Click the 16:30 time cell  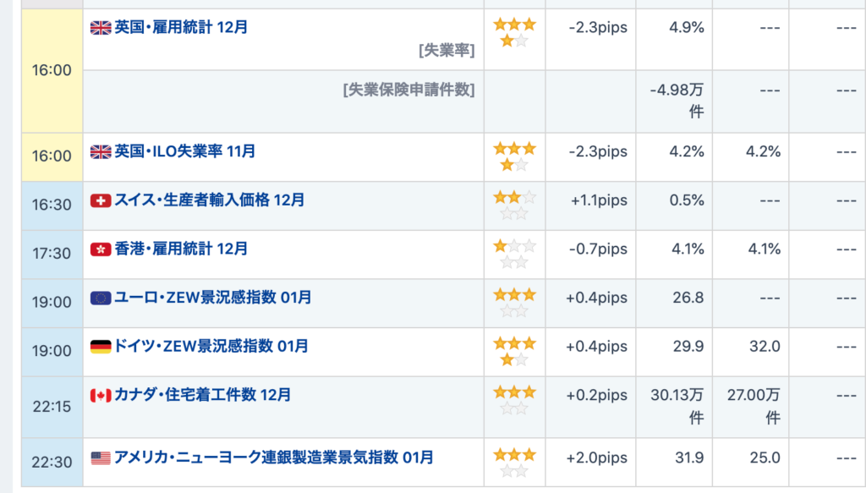pyautogui.click(x=52, y=205)
